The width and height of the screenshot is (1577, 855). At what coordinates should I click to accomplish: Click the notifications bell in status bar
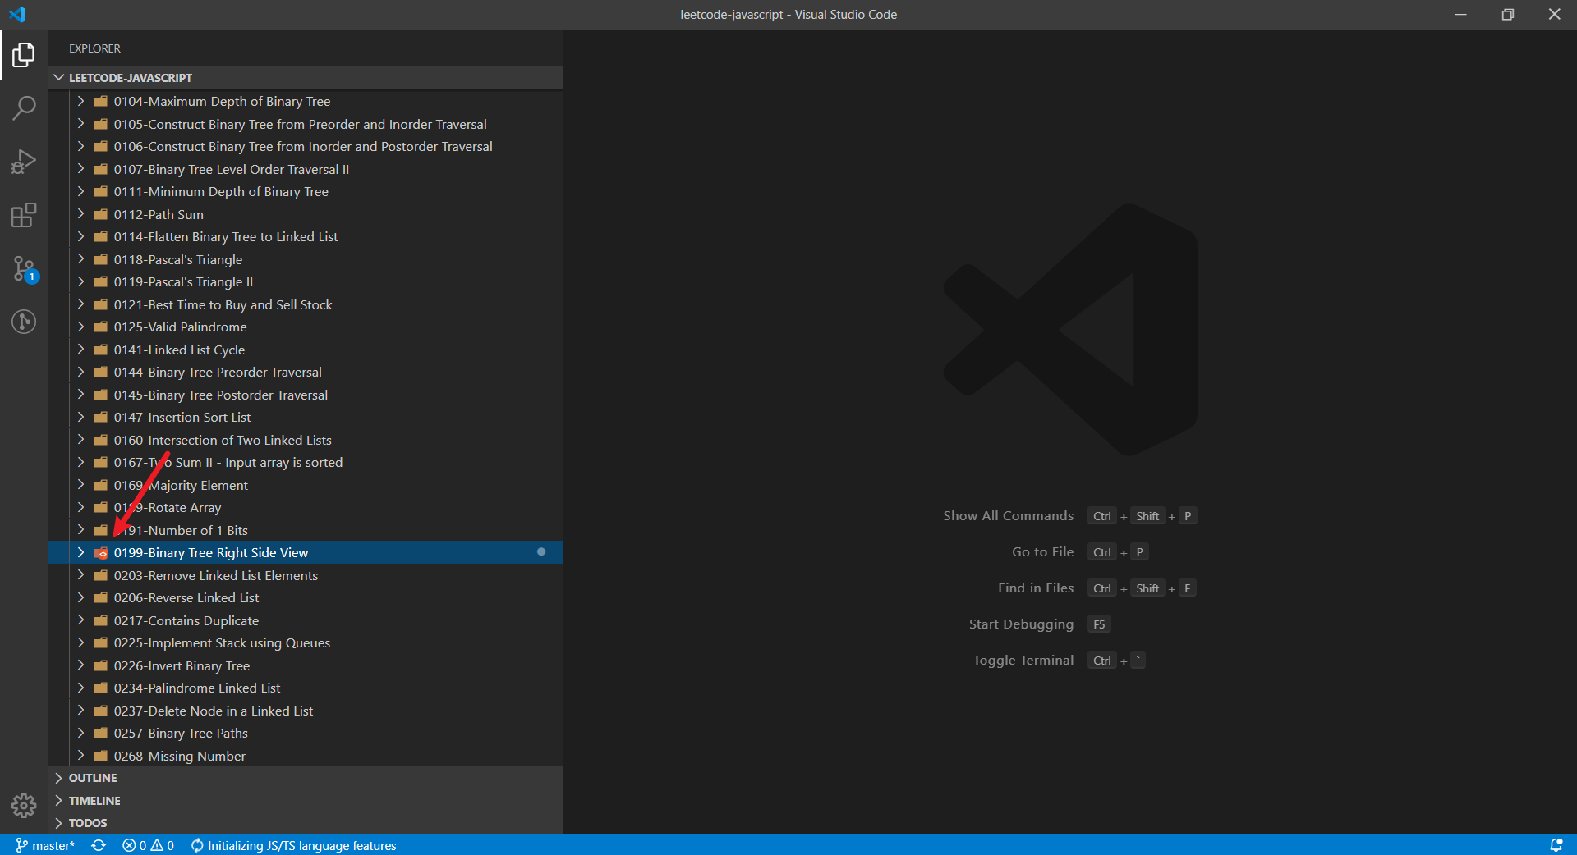coord(1557,845)
